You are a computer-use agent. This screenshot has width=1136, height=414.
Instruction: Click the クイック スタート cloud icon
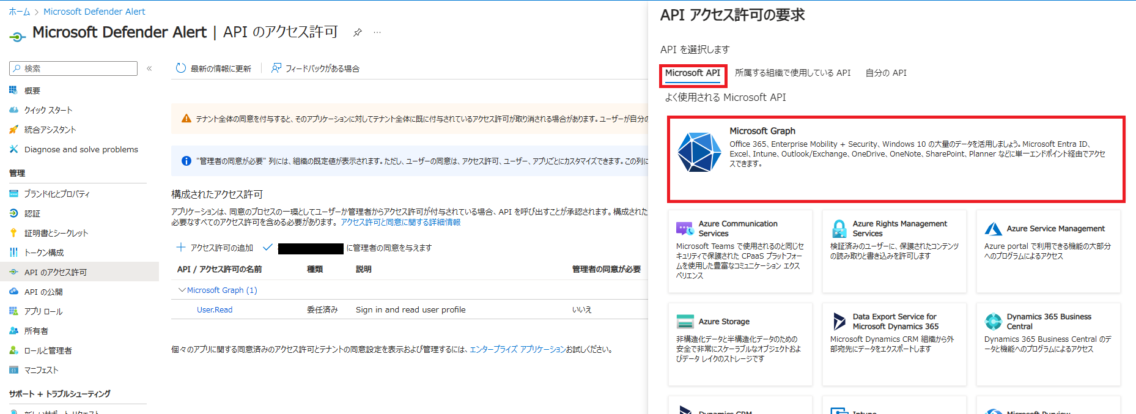tap(13, 110)
